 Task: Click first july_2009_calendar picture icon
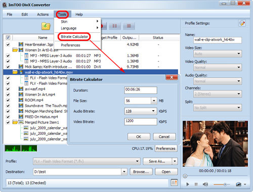[26, 128]
